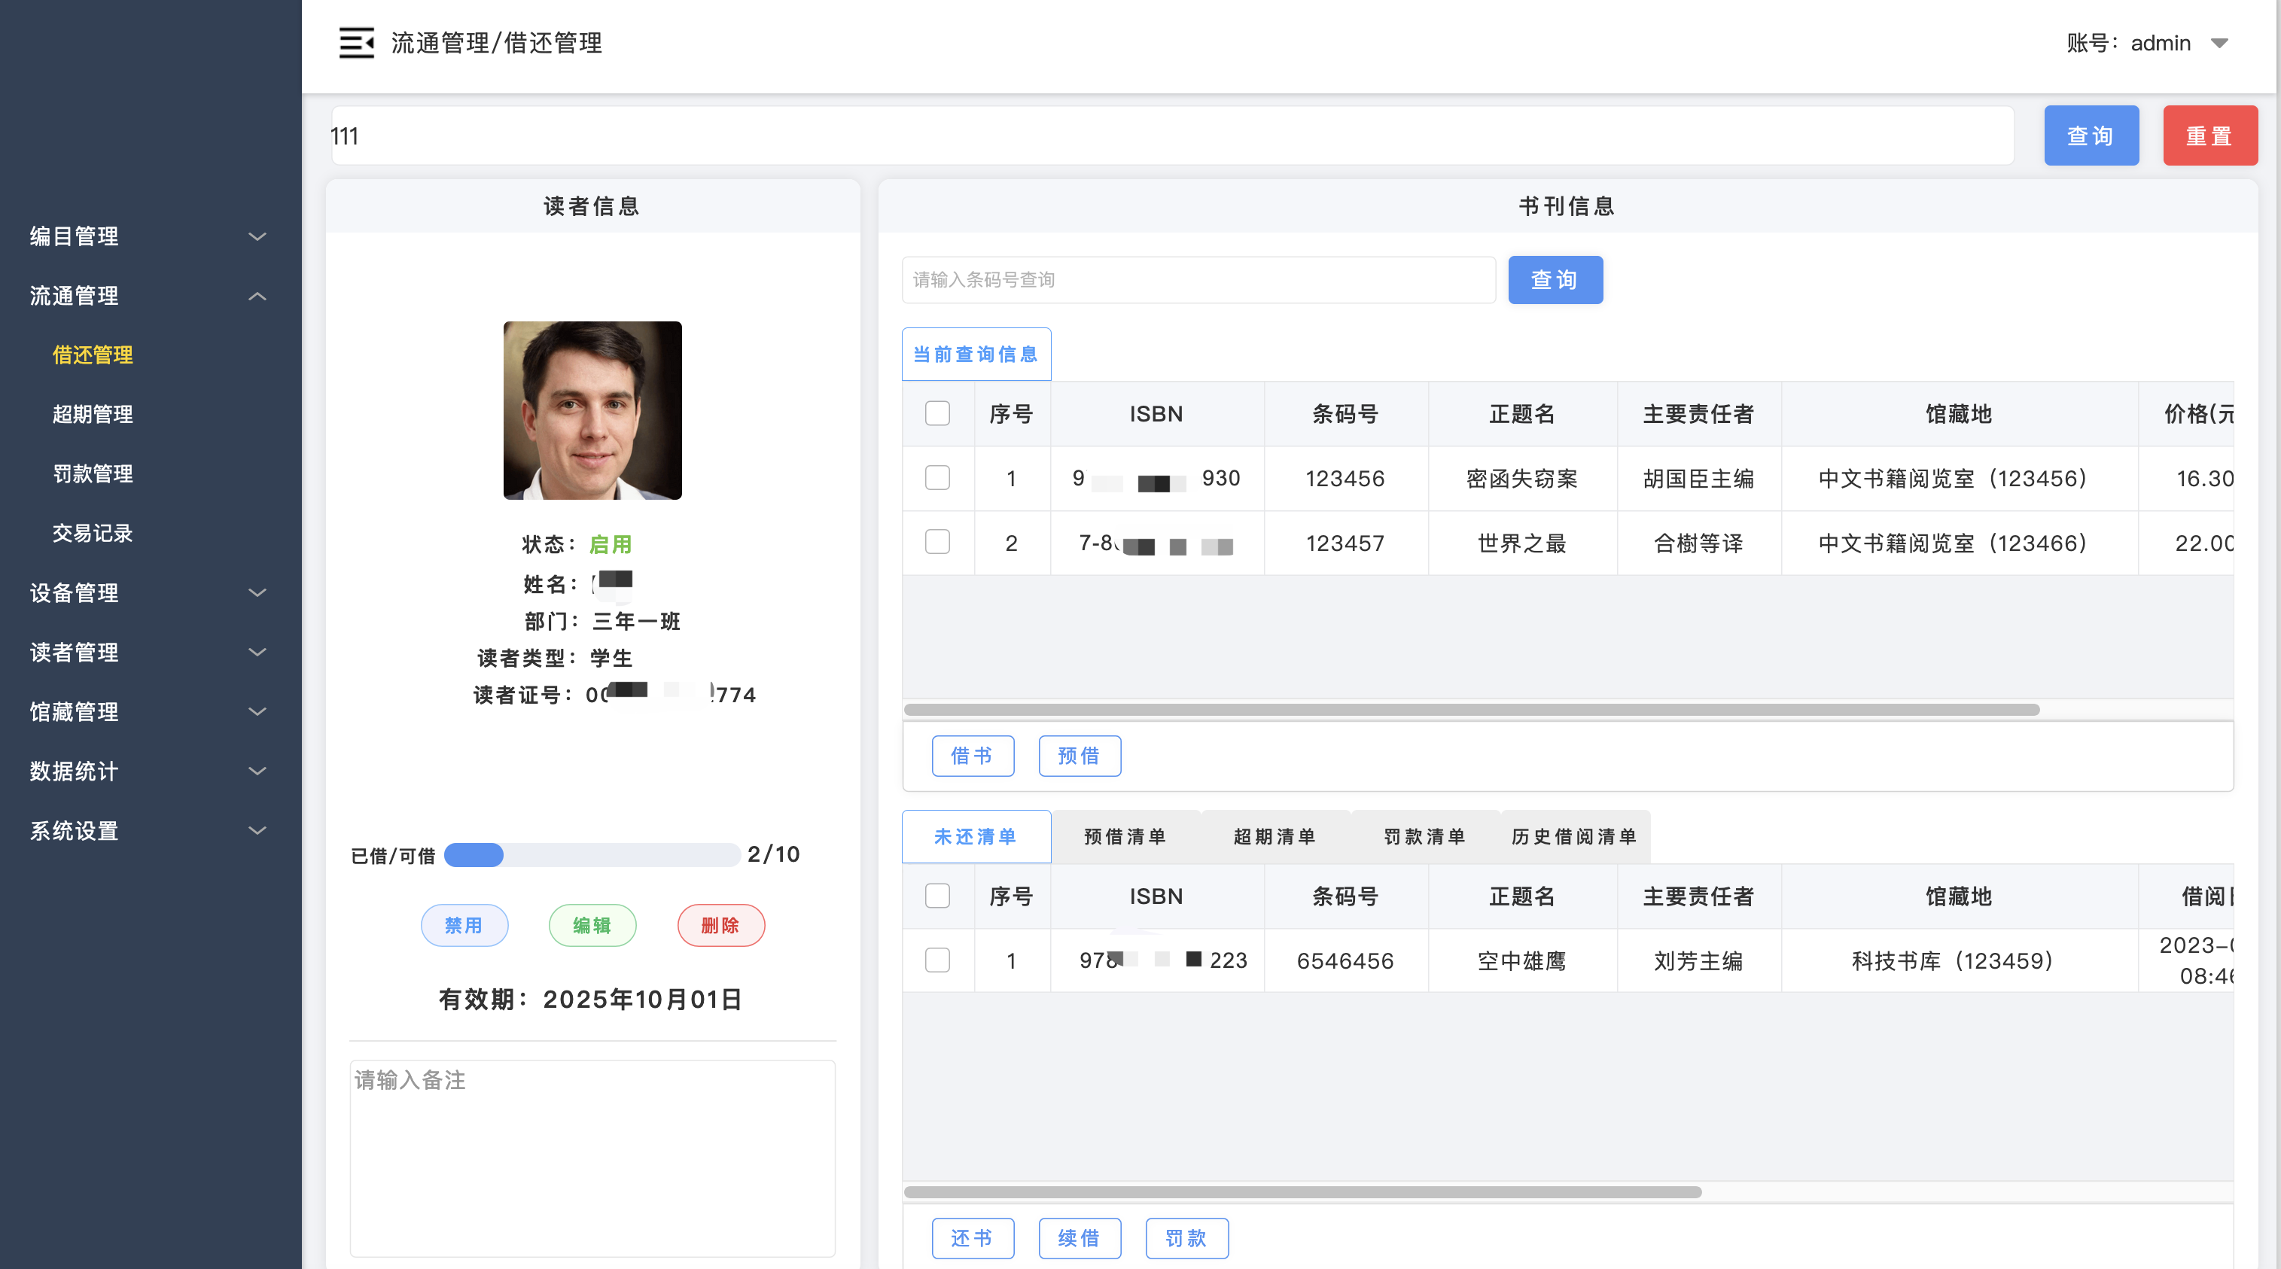Expand the 馆藏管理 menu
The height and width of the screenshot is (1269, 2281).
pos(149,711)
